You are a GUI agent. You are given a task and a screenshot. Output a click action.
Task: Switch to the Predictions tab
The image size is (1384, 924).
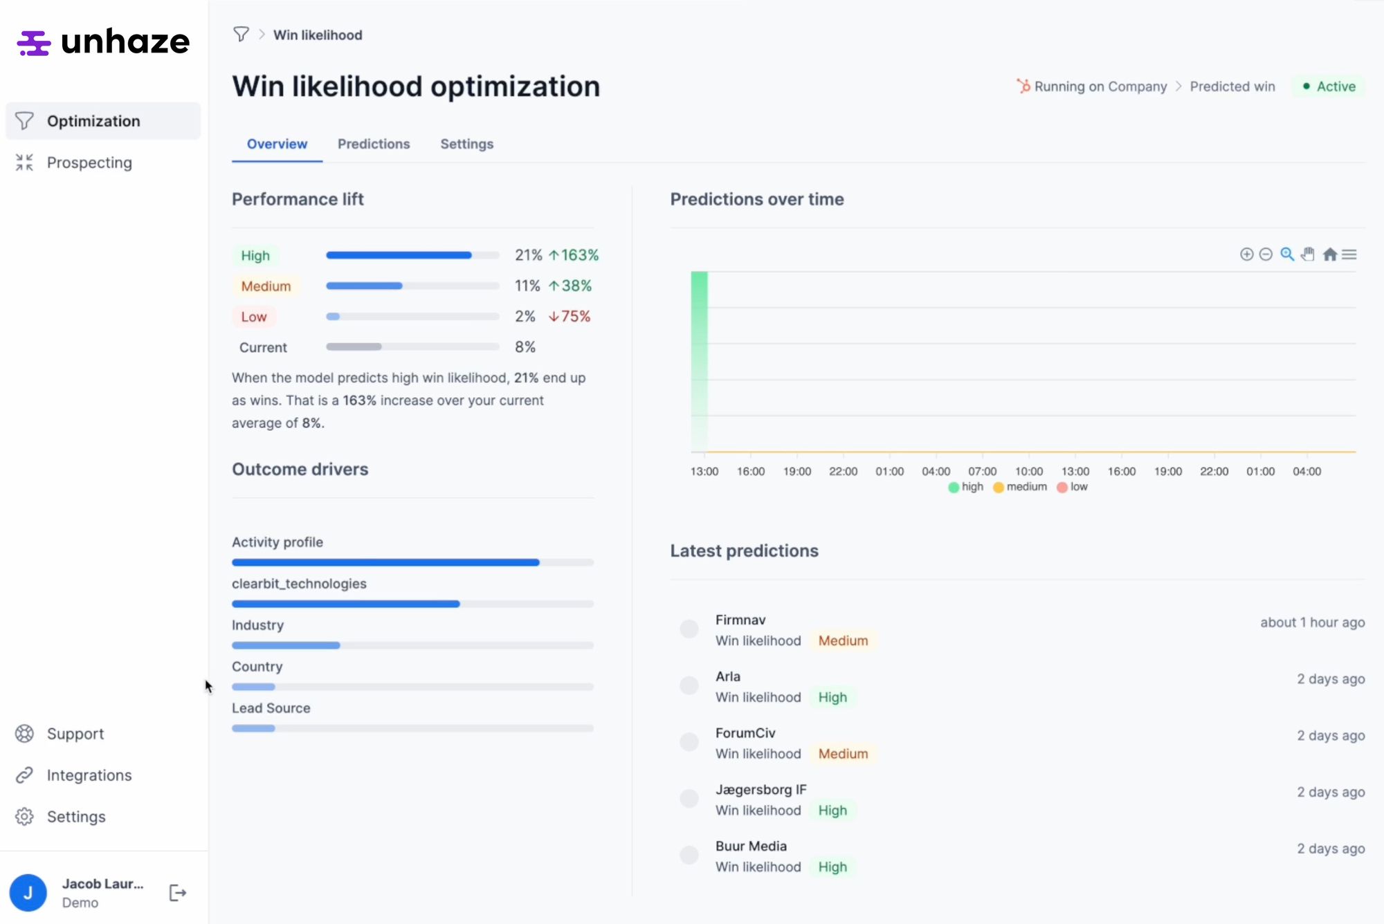[374, 144]
